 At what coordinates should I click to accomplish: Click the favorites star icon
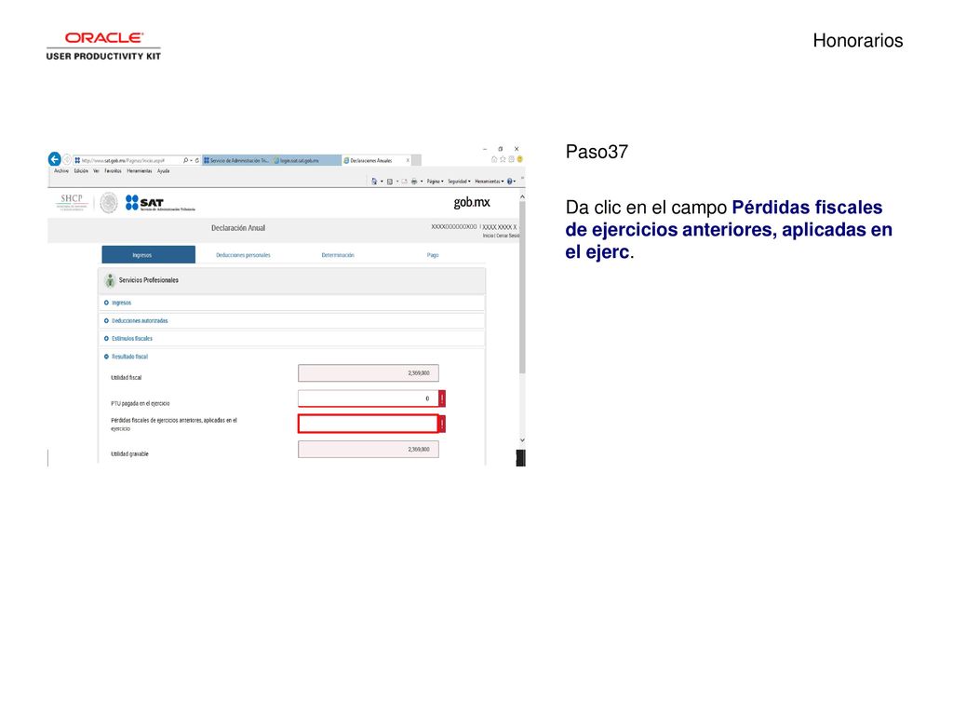503,159
